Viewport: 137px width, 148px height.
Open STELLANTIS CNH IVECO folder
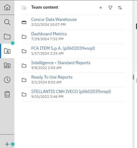[71, 92]
